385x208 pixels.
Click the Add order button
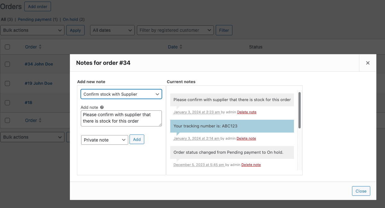click(38, 6)
